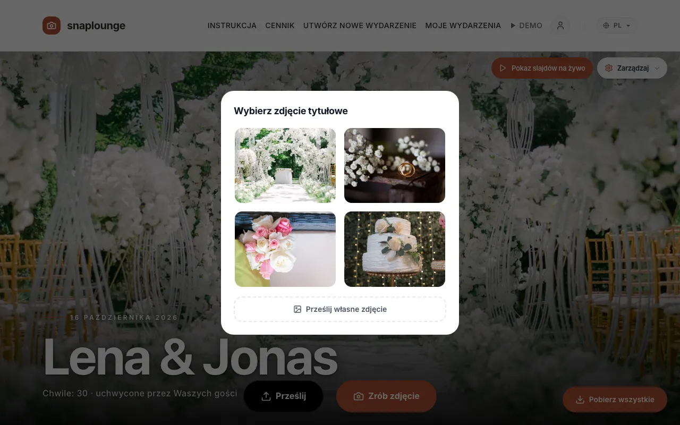The height and width of the screenshot is (425, 680).
Task: Open the user account icon
Action: (x=560, y=25)
